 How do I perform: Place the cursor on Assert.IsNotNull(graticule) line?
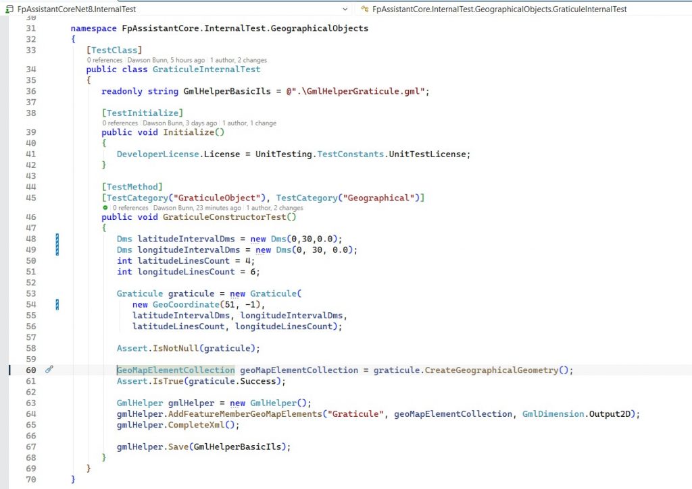(188, 348)
